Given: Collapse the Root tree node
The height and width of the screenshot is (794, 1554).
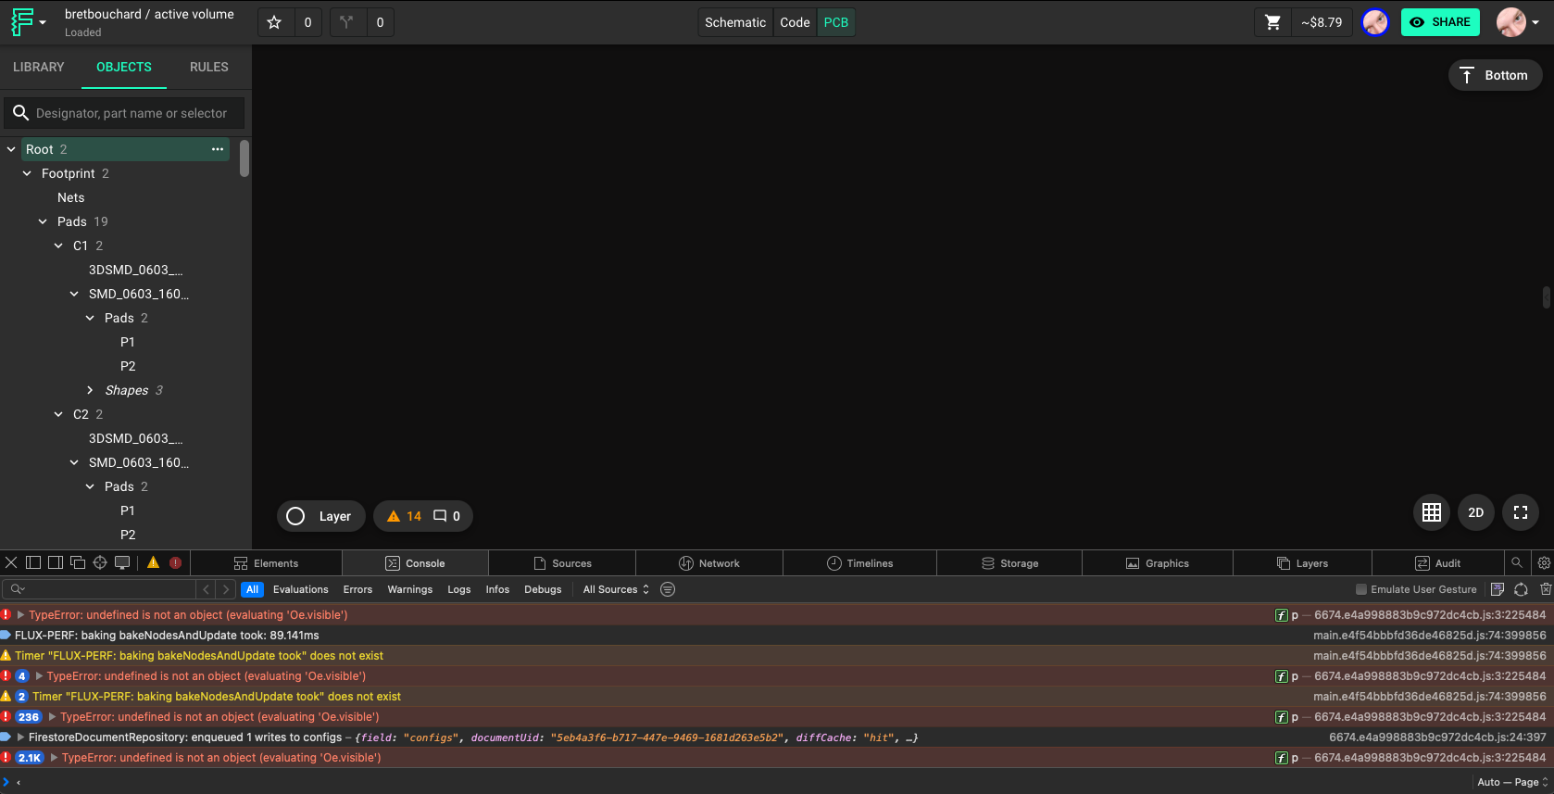Looking at the screenshot, I should pos(11,149).
